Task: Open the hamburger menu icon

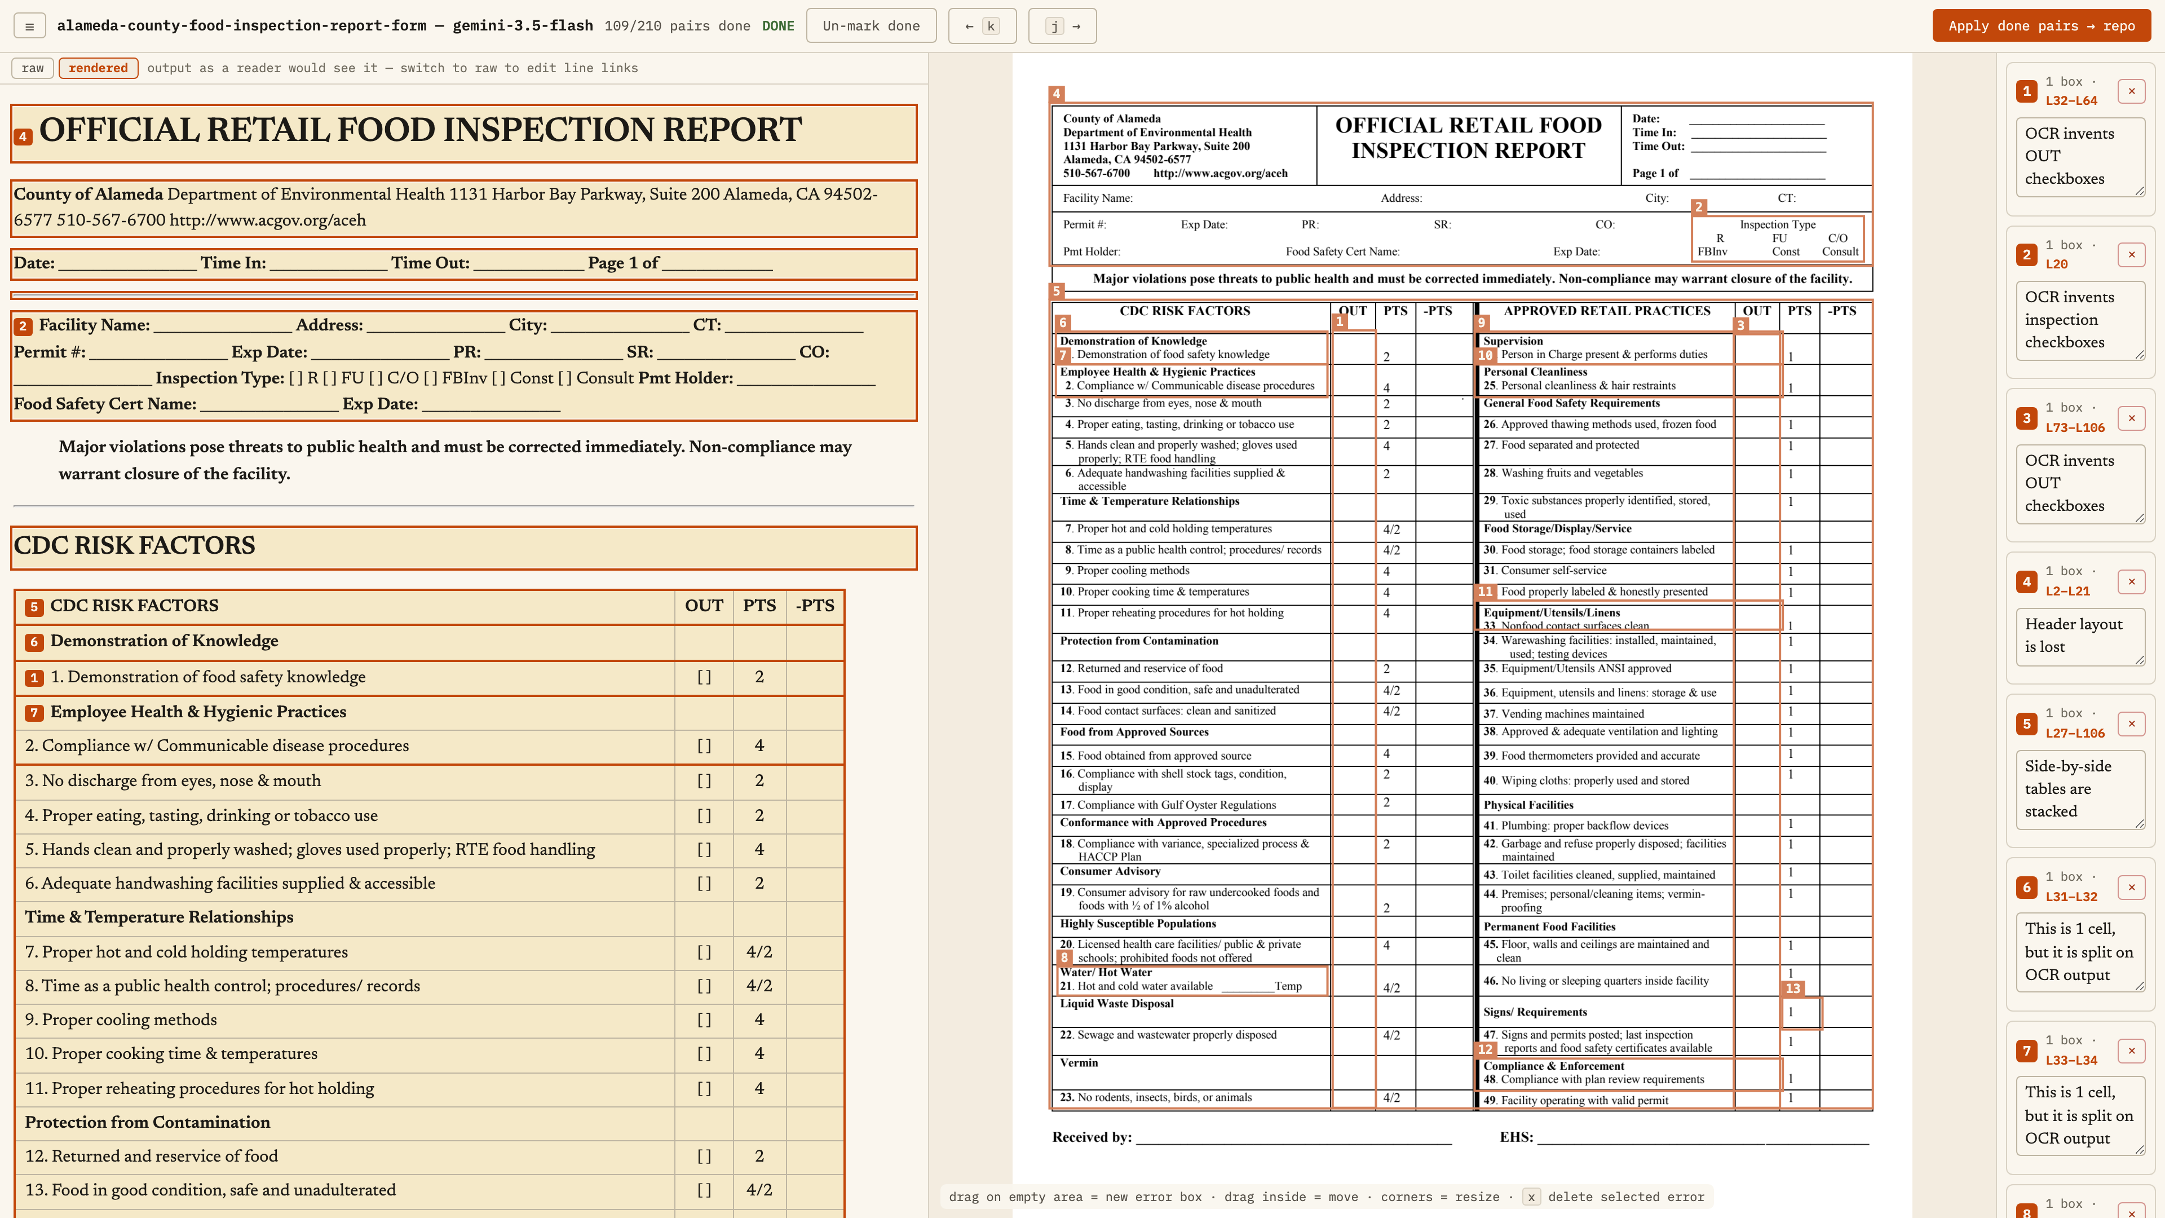Action: pyautogui.click(x=29, y=26)
